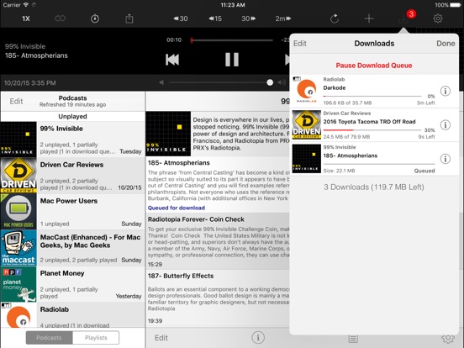Click 99% Invisible artwork in the episode pane

pyautogui.click(x=168, y=134)
